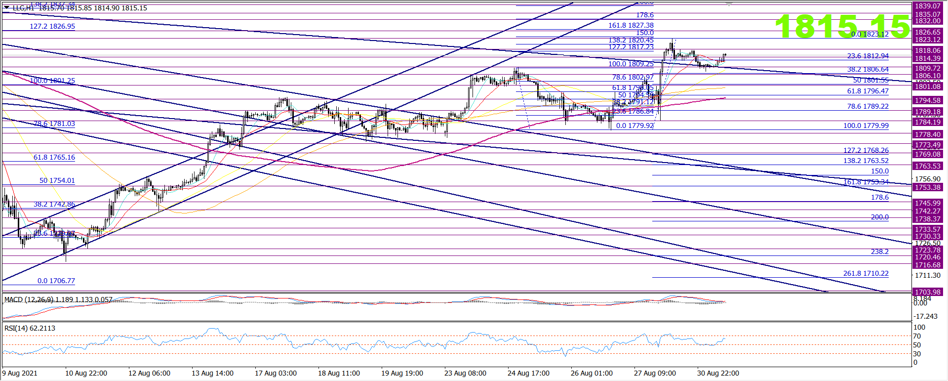This screenshot has height=381, width=948.
Task: Click the 13 Aug 14:00 time axis label
Action: [212, 373]
